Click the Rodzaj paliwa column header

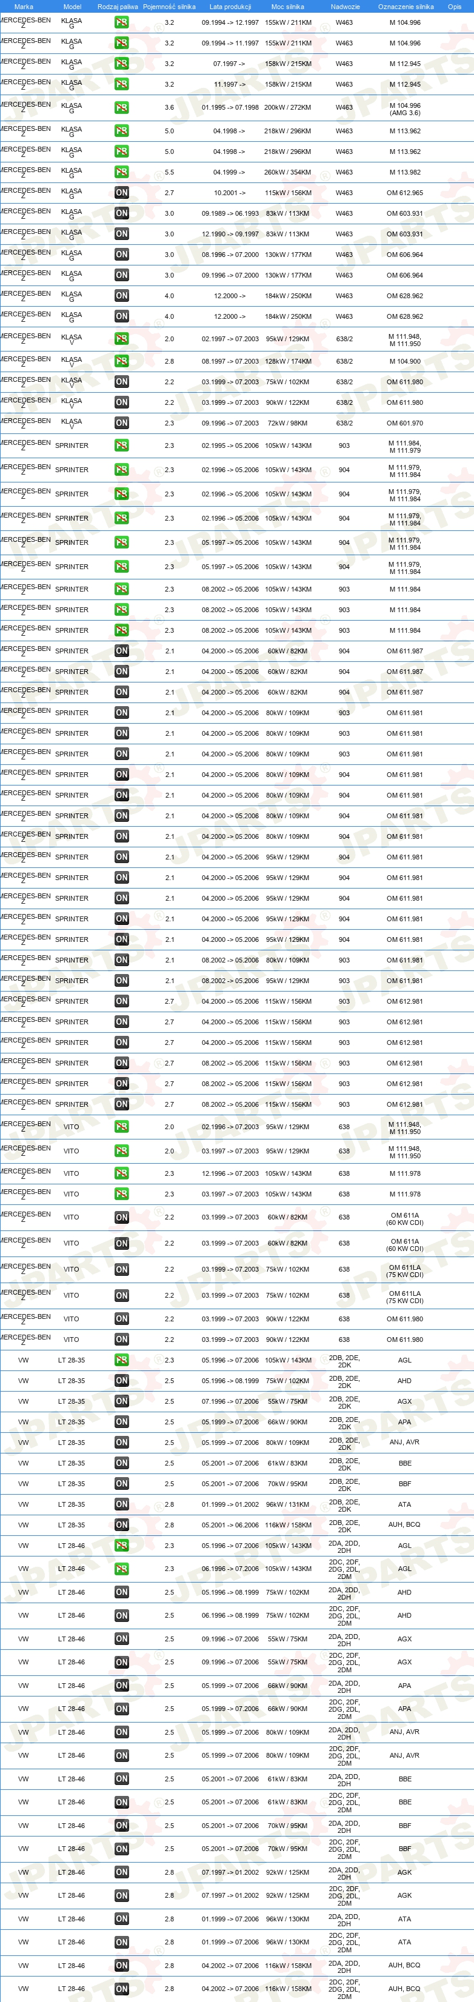tap(118, 6)
